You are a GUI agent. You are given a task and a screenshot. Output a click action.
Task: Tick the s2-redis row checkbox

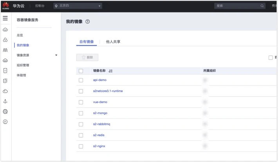[81, 135]
